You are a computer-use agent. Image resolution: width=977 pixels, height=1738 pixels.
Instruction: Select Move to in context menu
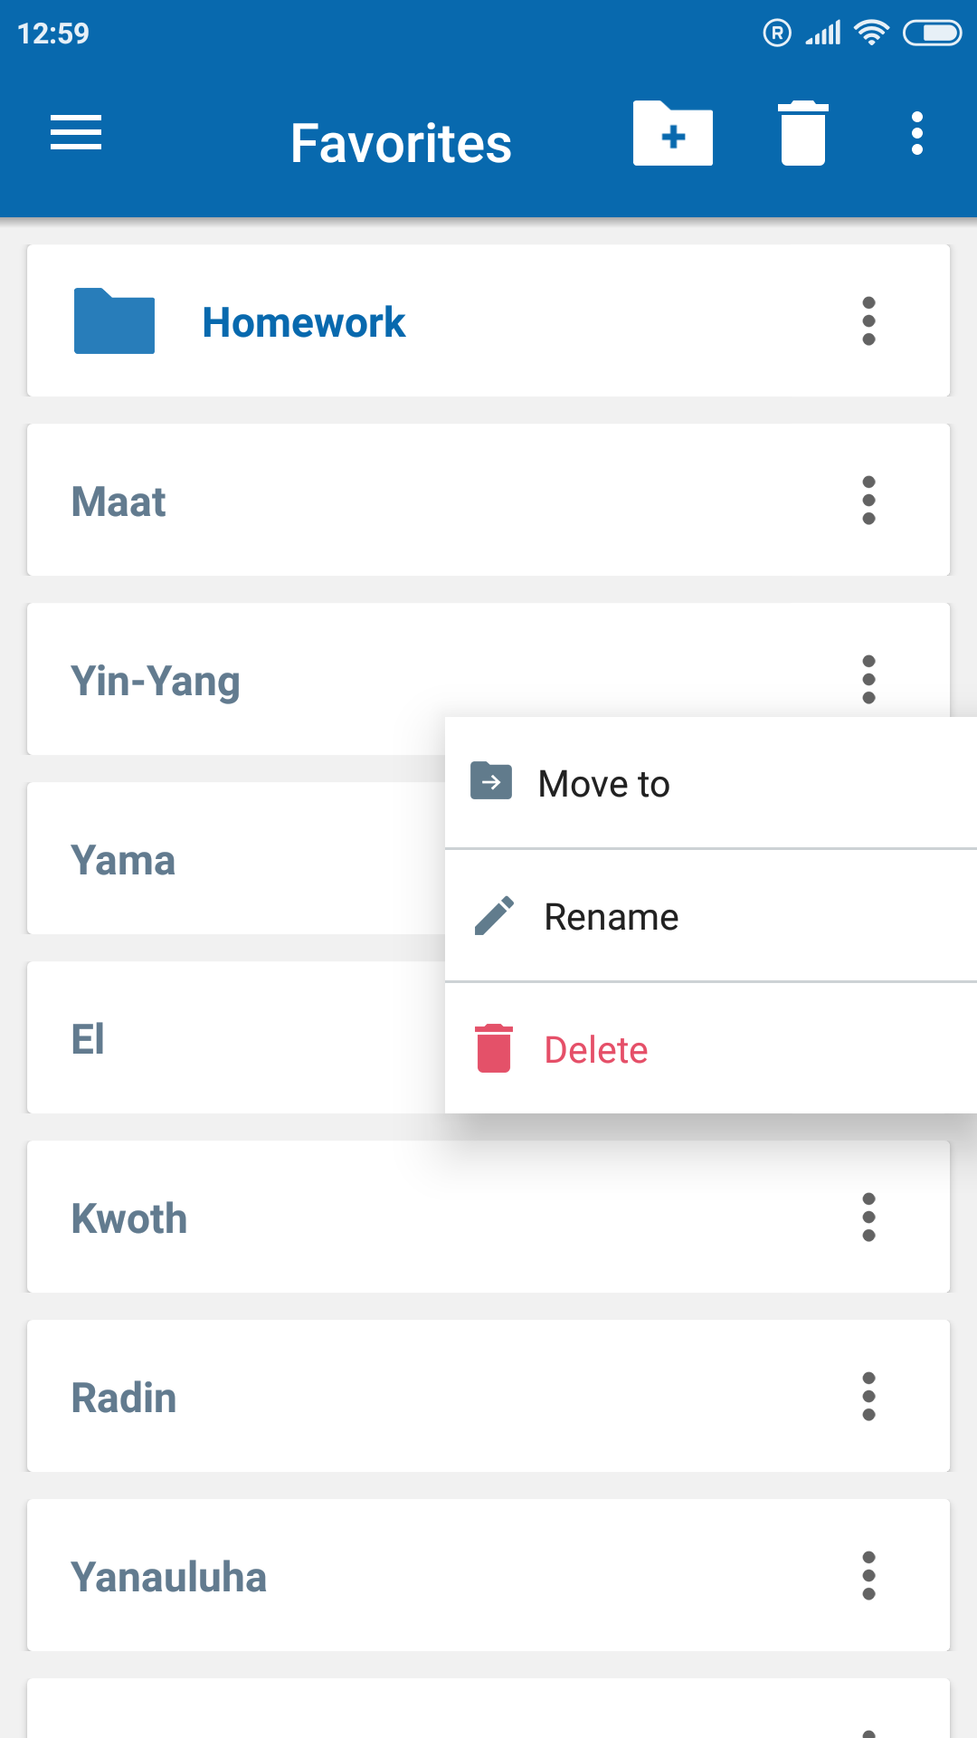tap(711, 783)
